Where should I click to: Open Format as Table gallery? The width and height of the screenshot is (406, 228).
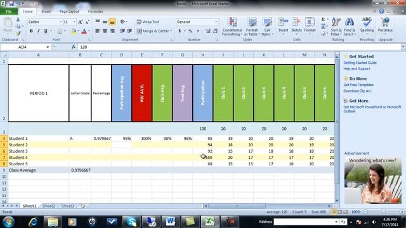(x=252, y=27)
